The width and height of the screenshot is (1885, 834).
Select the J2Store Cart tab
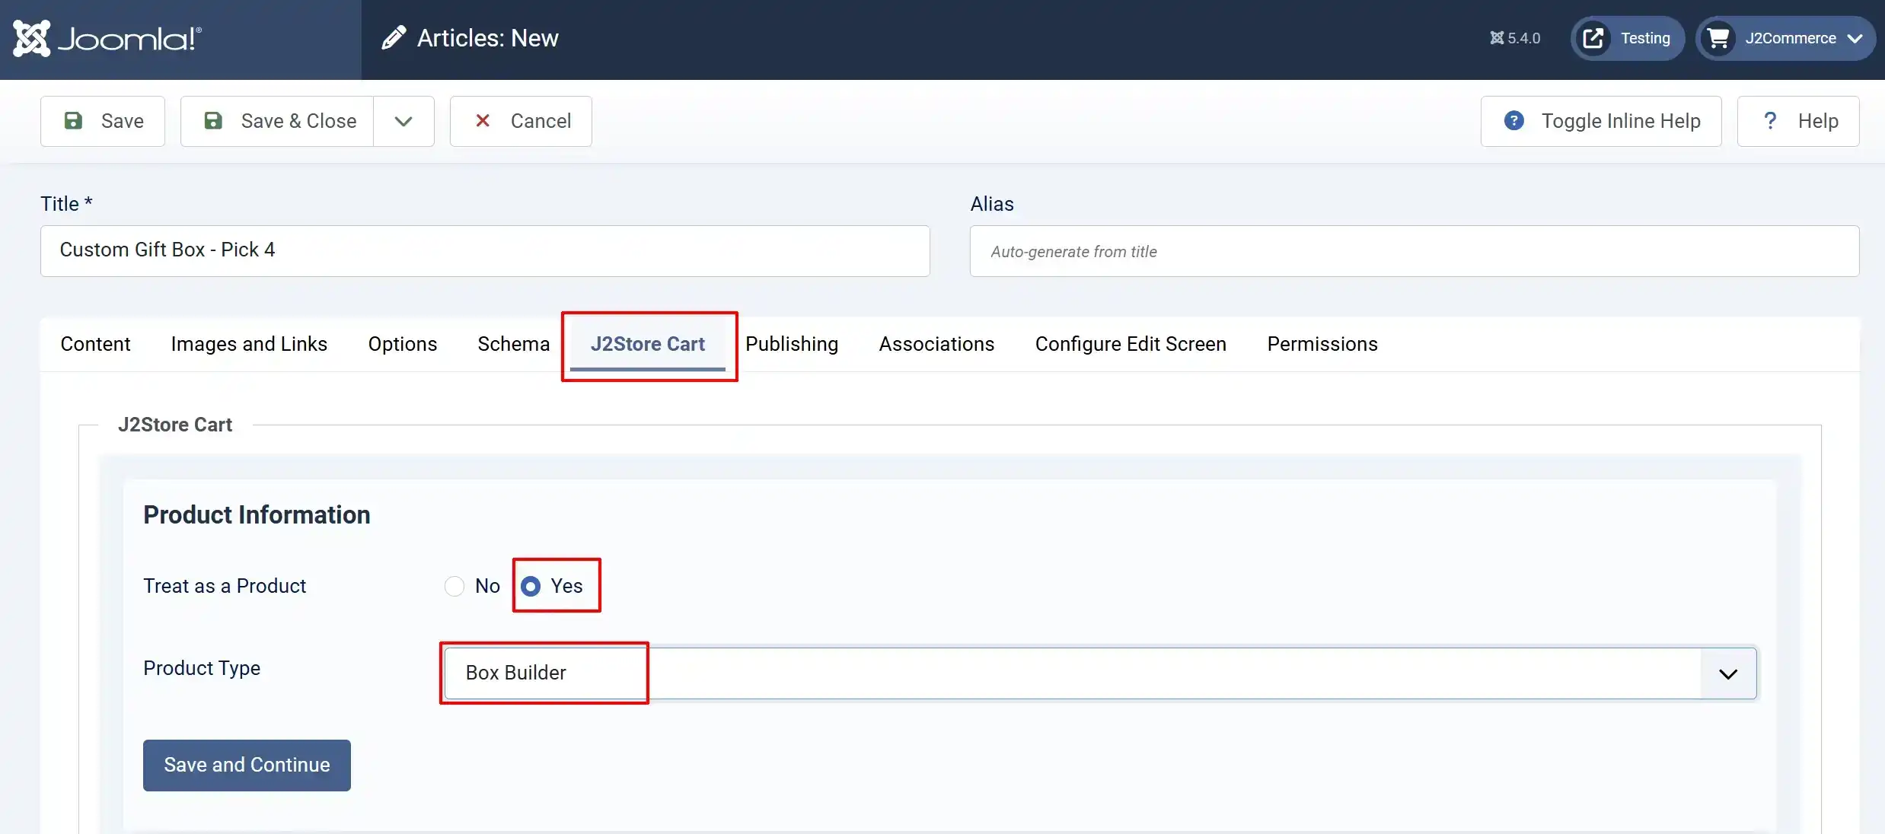click(648, 344)
